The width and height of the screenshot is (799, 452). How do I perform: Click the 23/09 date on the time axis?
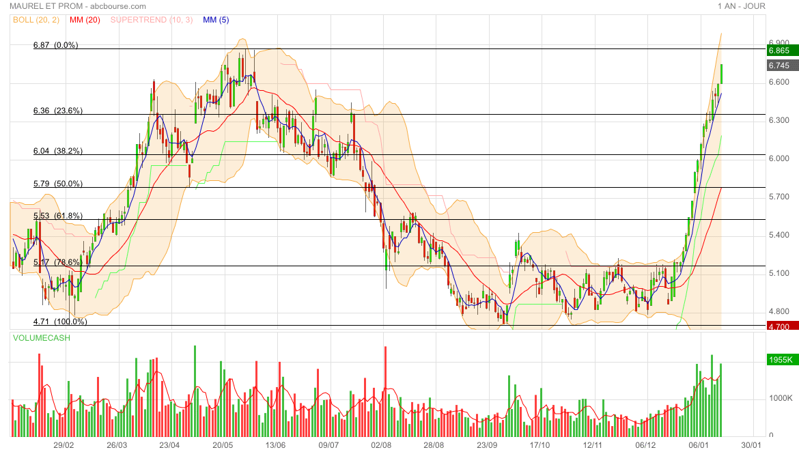[x=487, y=445]
